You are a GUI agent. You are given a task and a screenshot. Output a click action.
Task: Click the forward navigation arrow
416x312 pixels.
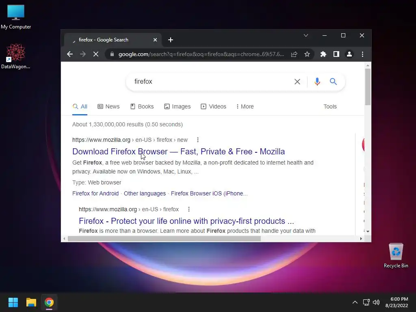click(x=83, y=54)
